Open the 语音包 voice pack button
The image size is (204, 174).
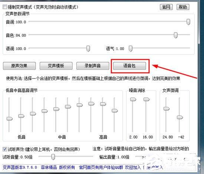point(129,66)
